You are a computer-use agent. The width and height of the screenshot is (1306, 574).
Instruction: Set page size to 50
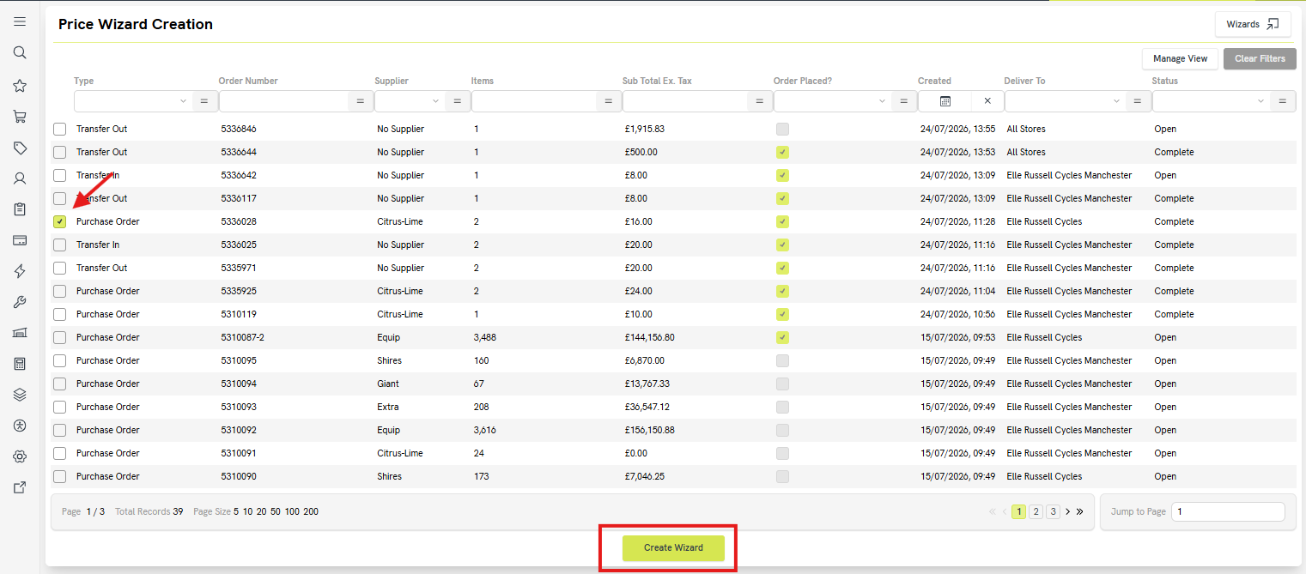[276, 511]
